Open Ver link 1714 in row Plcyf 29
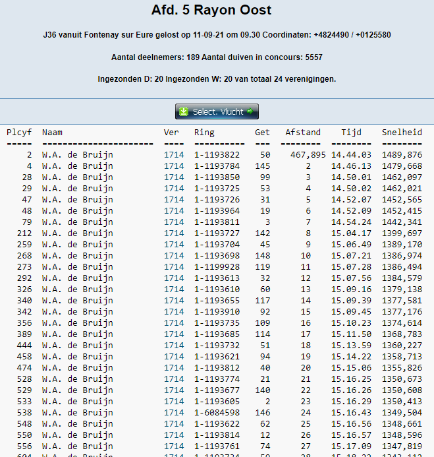Image resolution: width=434 pixels, height=457 pixels. pos(174,189)
